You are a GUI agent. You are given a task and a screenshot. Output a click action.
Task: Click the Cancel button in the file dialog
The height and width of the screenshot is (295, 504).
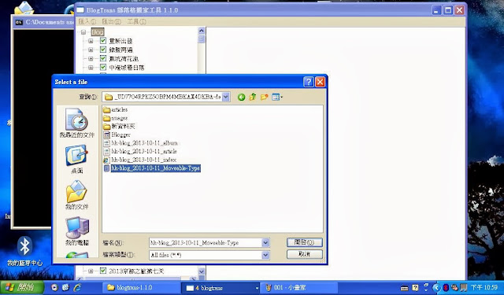coord(305,254)
